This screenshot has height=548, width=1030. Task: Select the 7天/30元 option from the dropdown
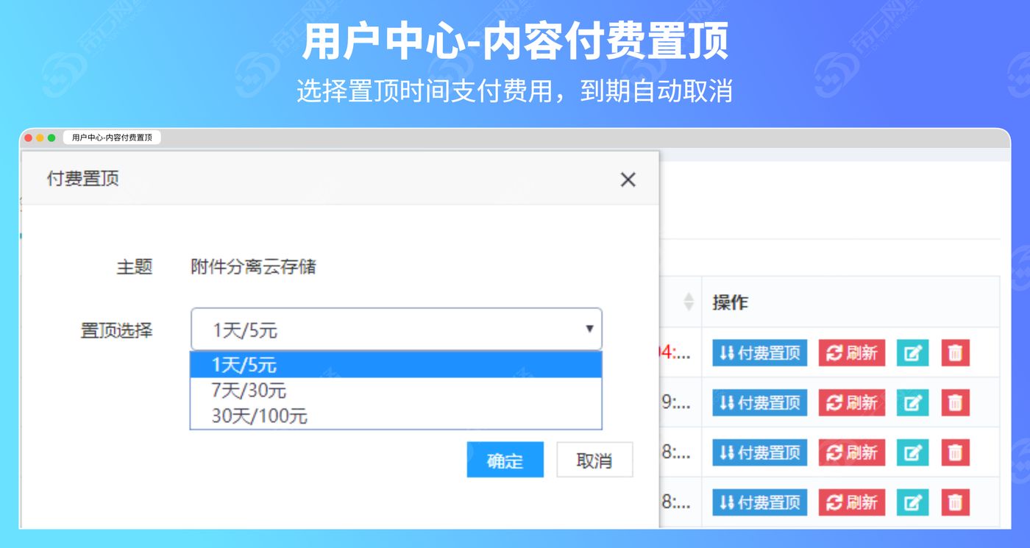(x=397, y=391)
